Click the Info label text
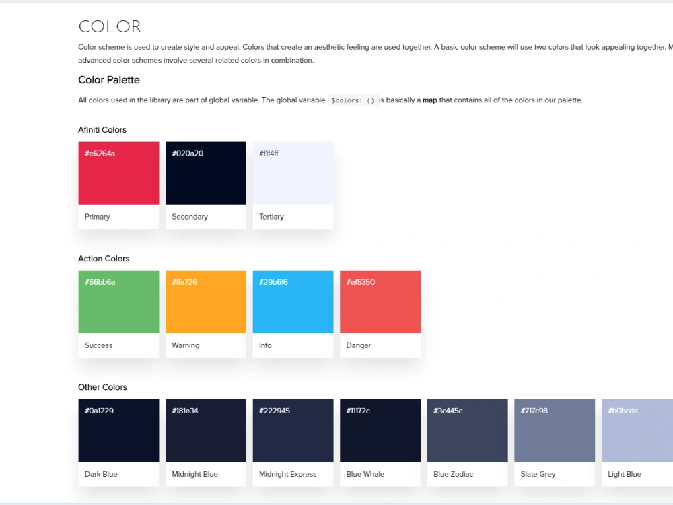 coord(265,345)
